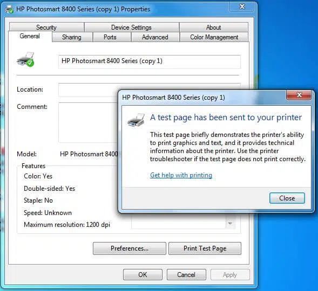The height and width of the screenshot is (291, 318).
Task: Click the title bar printer icon of Properties
Action: (9, 9)
